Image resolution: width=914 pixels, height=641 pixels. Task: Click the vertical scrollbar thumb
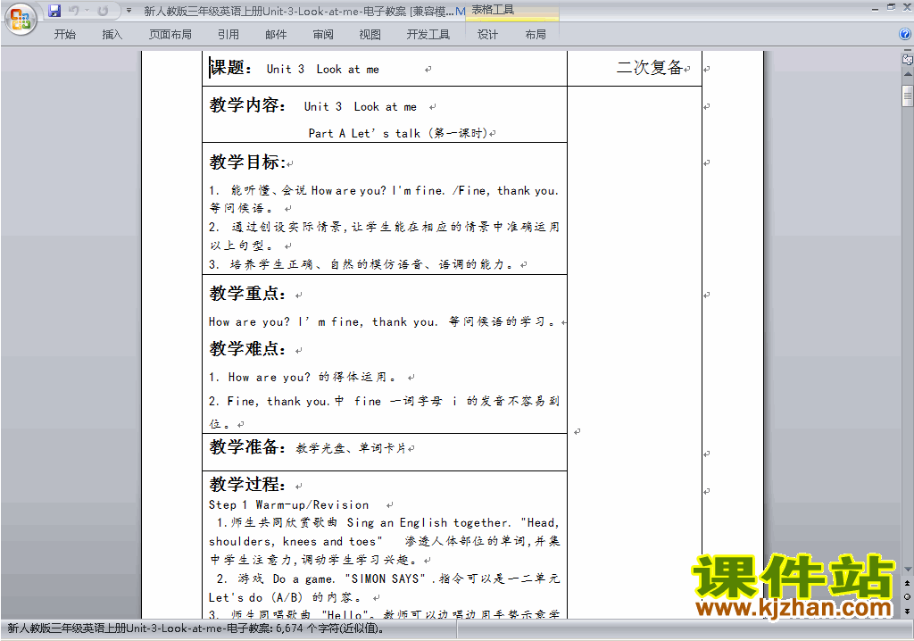click(908, 96)
